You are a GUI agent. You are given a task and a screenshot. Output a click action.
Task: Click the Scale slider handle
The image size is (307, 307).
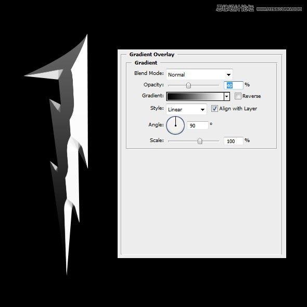[x=199, y=141]
